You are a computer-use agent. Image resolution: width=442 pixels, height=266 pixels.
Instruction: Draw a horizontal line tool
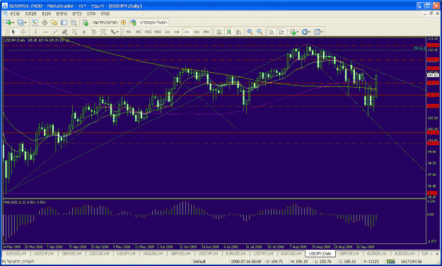[45, 32]
